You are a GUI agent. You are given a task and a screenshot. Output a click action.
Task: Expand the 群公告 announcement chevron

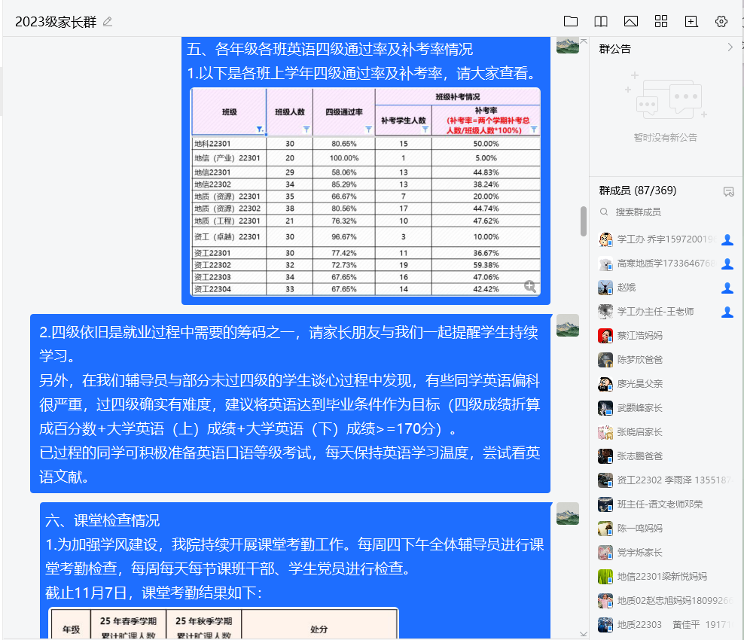coord(730,48)
